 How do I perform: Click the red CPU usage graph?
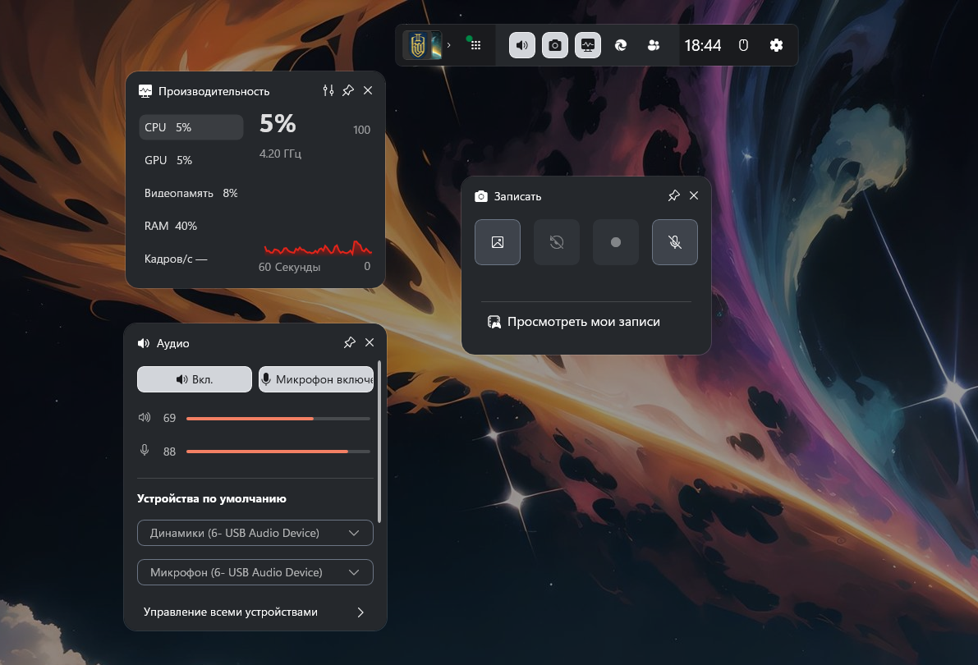point(318,249)
